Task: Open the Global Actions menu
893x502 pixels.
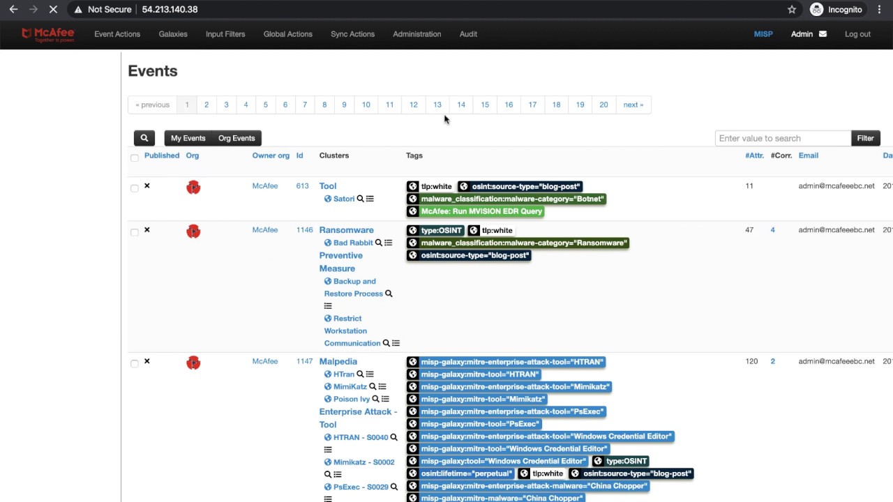Action: (x=288, y=34)
